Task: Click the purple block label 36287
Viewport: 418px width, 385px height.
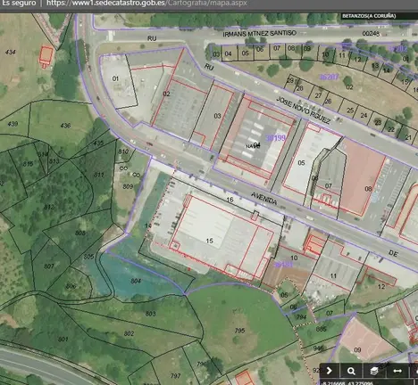Action: (x=329, y=77)
